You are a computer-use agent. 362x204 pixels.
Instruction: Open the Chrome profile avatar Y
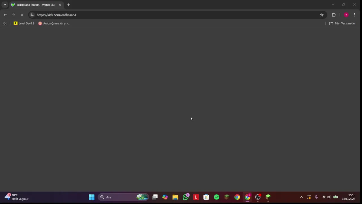[346, 15]
